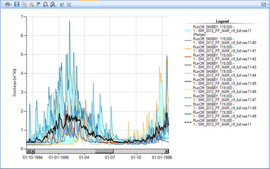This screenshot has height=169, width=270.
Task: Click the blue export/save icon
Action: (17, 4)
